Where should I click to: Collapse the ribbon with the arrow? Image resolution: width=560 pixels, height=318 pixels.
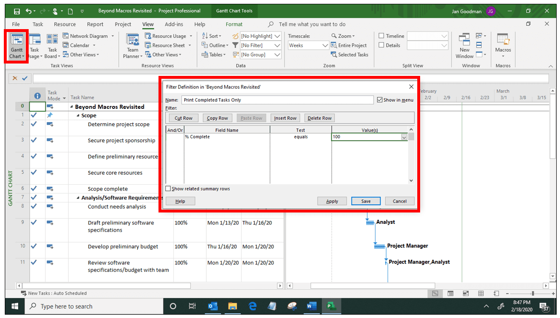tap(550, 66)
